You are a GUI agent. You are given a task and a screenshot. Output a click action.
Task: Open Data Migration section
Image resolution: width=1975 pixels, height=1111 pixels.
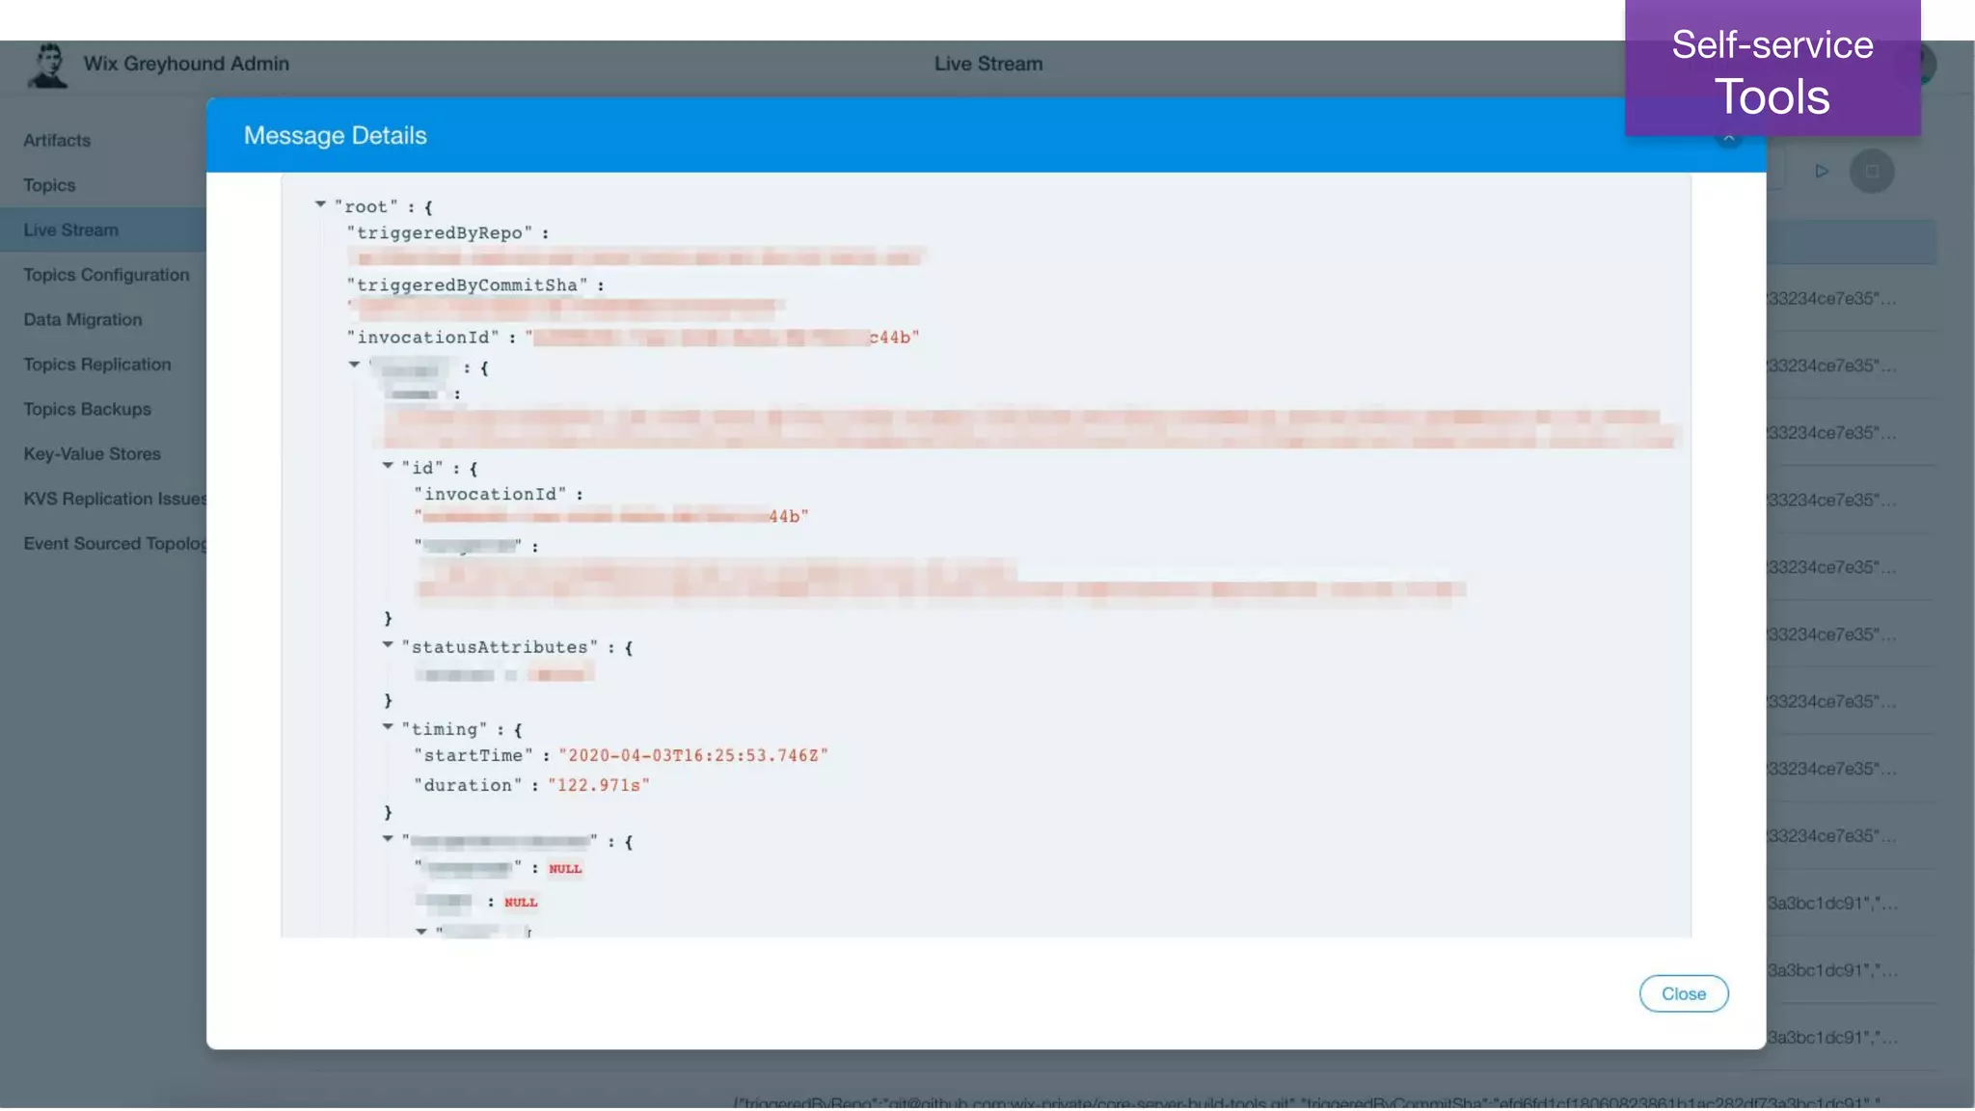tap(83, 320)
